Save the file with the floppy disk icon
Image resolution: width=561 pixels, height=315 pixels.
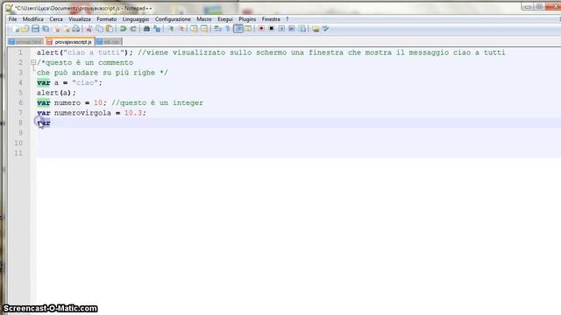point(35,29)
